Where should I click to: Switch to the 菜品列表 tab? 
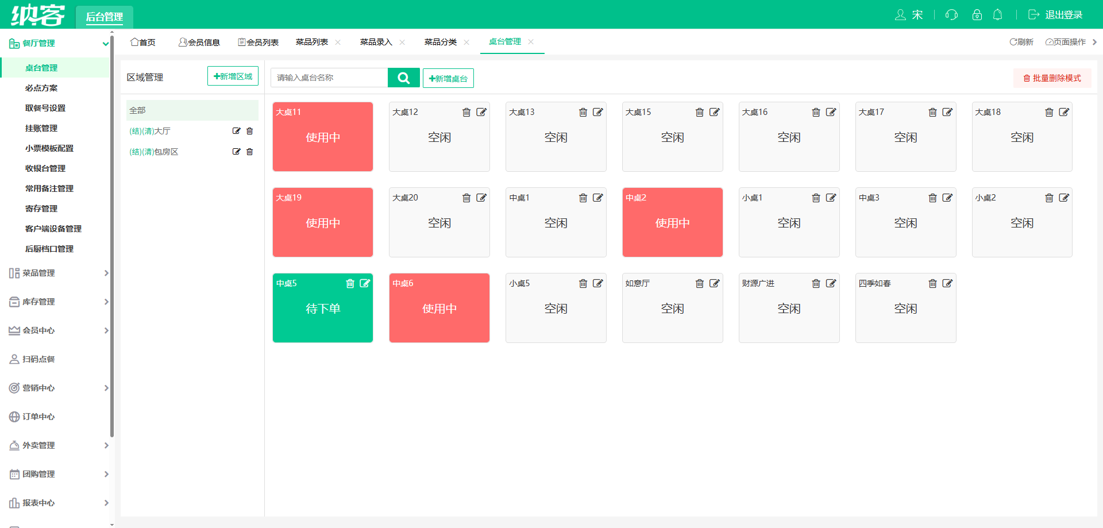pos(312,42)
